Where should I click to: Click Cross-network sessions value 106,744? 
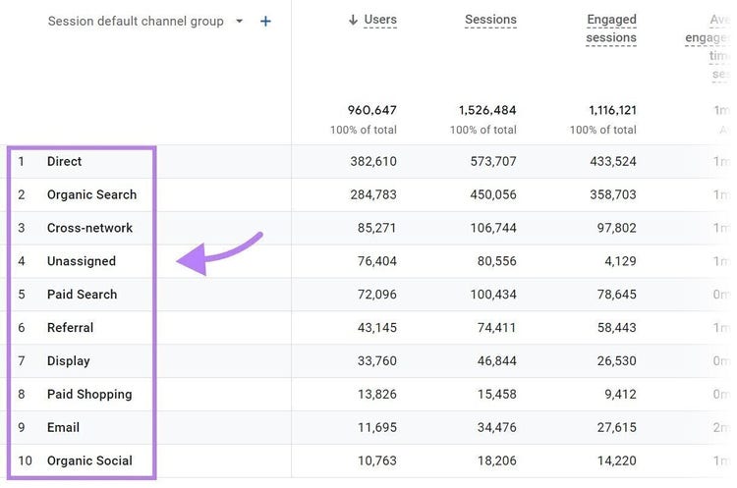[x=493, y=228]
